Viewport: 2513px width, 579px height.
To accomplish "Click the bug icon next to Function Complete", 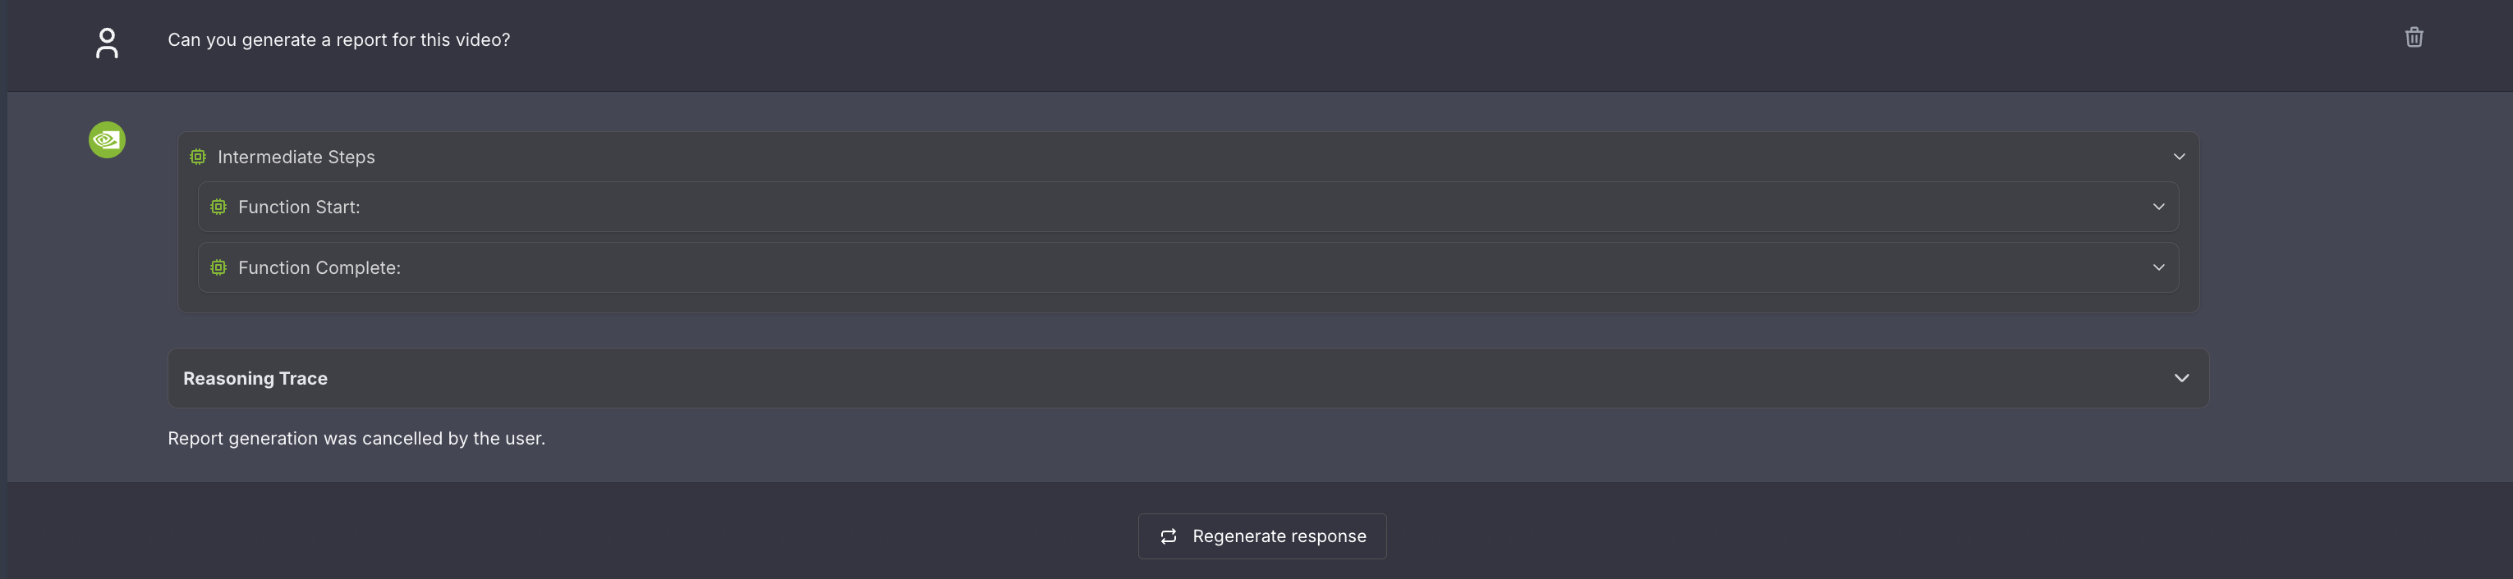I will click(218, 267).
